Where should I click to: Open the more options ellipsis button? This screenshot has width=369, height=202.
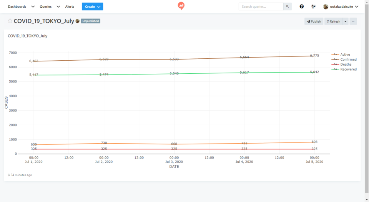353,22
